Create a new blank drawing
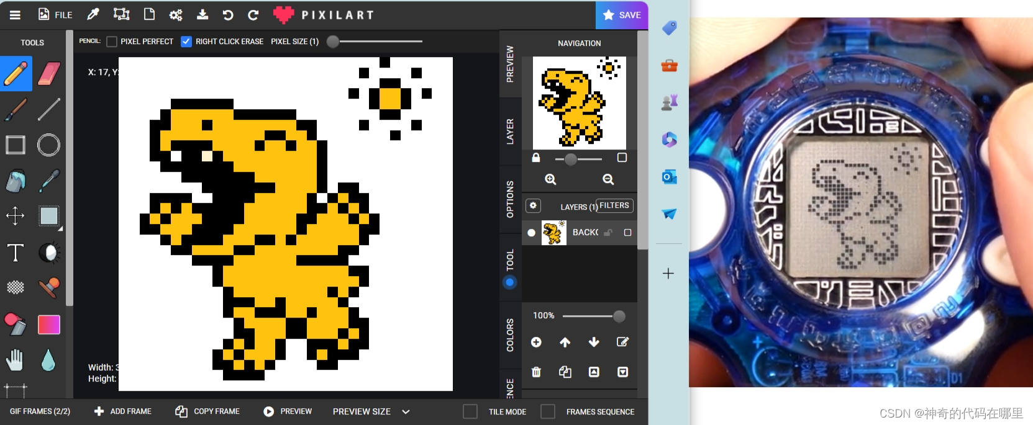Viewport: 1033px width, 425px height. click(149, 14)
